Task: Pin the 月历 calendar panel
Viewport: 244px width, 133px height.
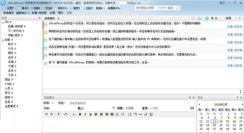Action: pyautogui.click(x=237, y=98)
